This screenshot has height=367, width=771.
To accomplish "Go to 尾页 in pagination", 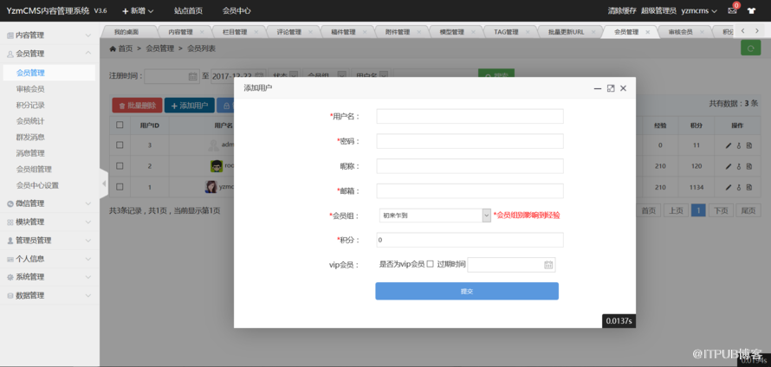I will pos(748,210).
